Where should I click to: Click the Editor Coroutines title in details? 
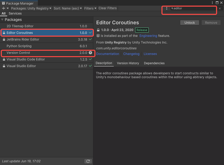point(118,23)
